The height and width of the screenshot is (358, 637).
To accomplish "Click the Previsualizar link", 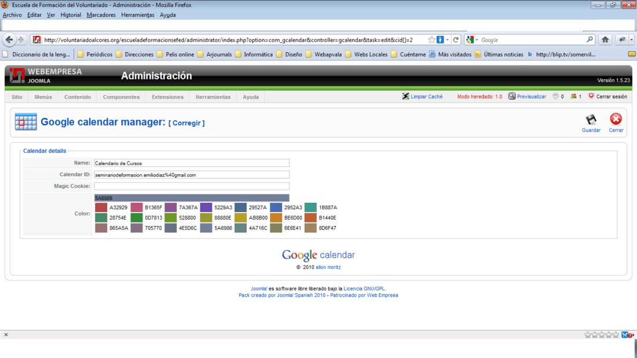I will [532, 97].
